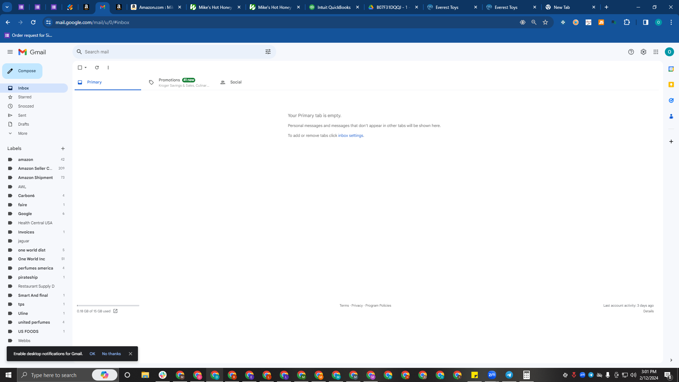Click the Details link for account activity
This screenshot has width=679, height=382.
(648, 311)
